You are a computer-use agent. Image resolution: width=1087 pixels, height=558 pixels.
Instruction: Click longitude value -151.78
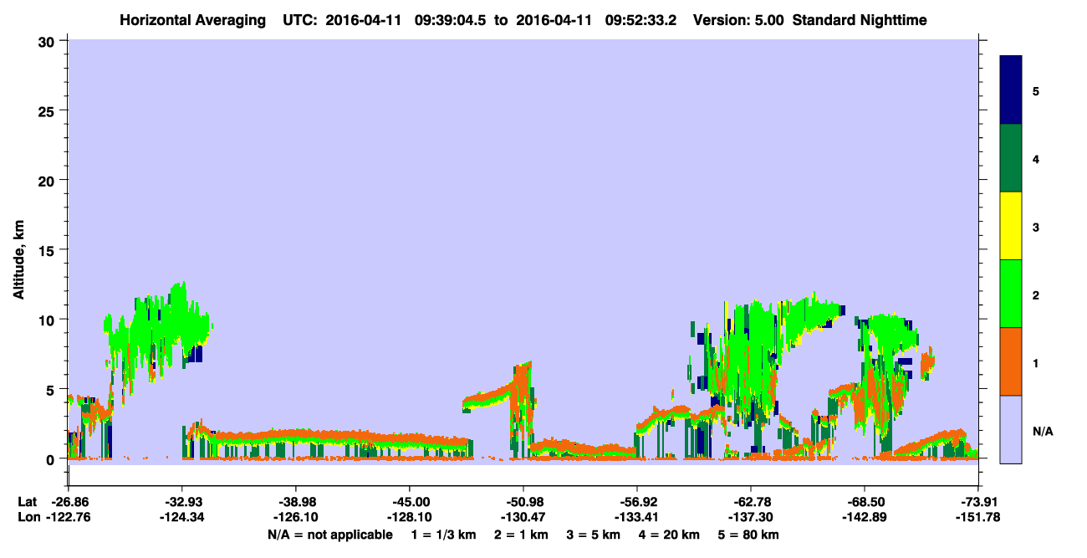click(x=979, y=517)
